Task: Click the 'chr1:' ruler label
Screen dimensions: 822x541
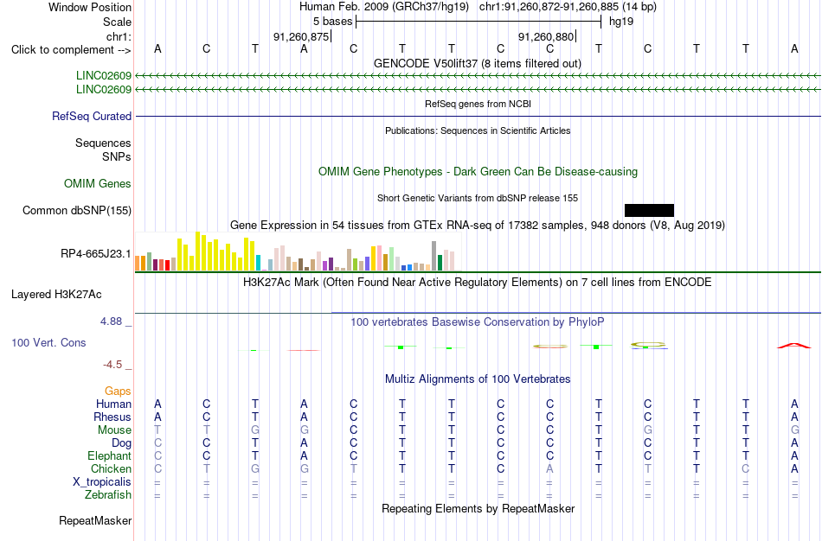Action: pyautogui.click(x=119, y=36)
